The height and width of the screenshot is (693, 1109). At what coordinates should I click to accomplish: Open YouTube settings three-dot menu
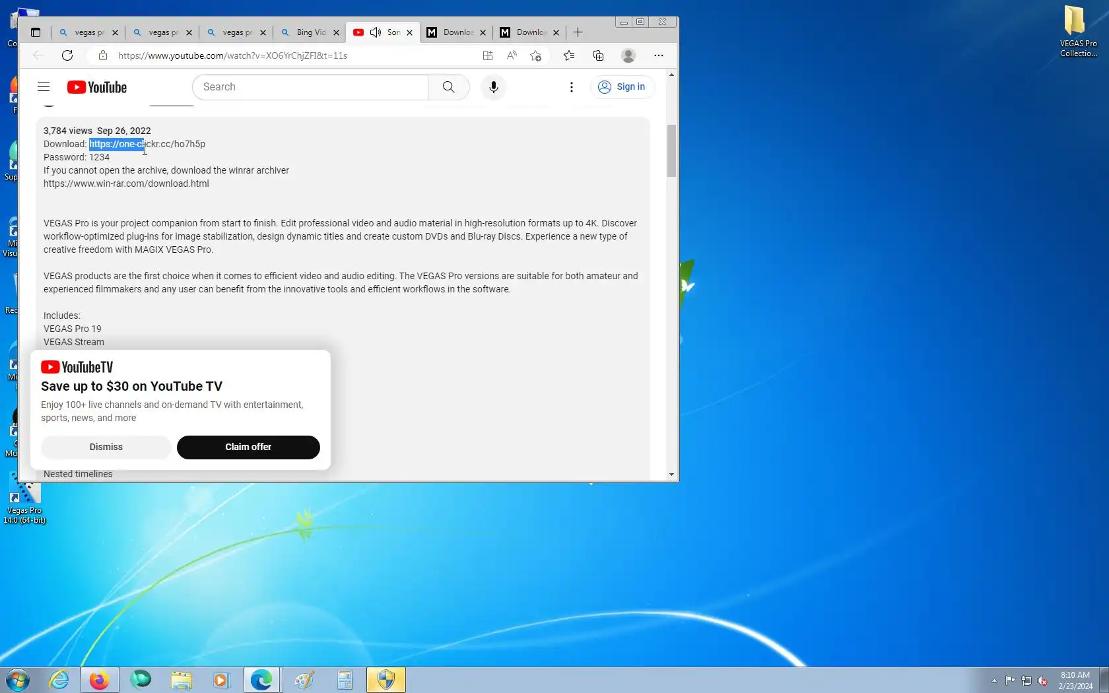(x=572, y=87)
